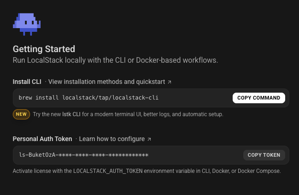Click the lstk CLI link text
Image resolution: width=299 pixels, height=195 pixels.
[71, 114]
